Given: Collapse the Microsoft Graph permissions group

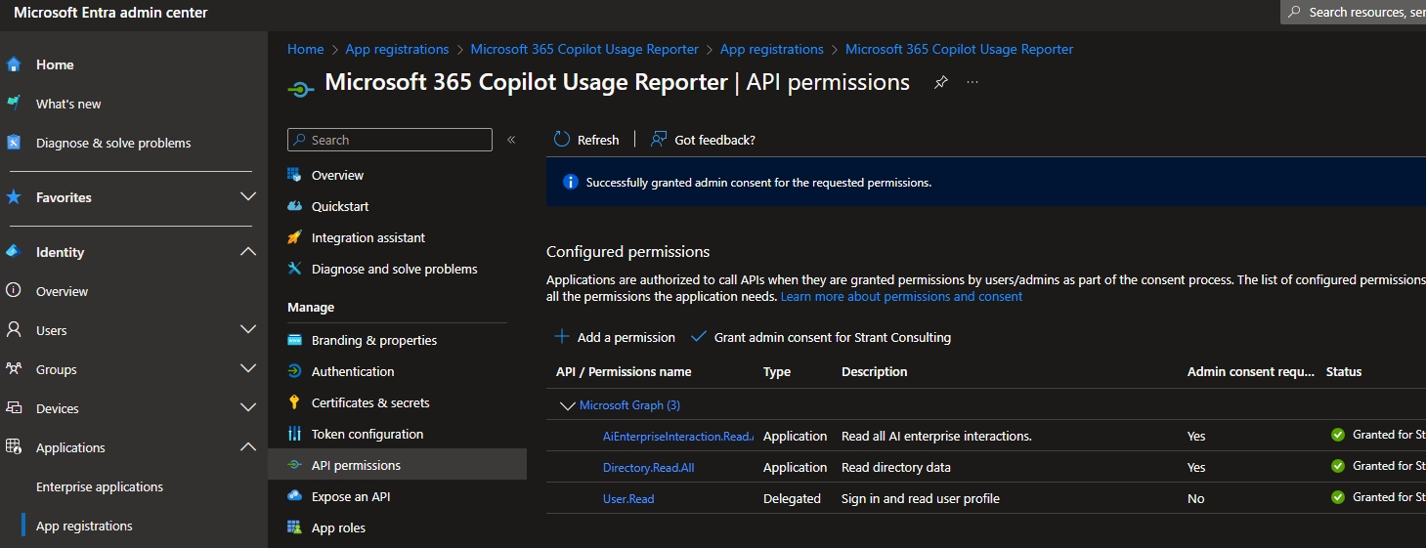Looking at the screenshot, I should [x=567, y=405].
